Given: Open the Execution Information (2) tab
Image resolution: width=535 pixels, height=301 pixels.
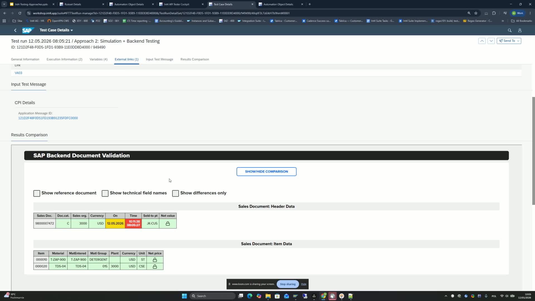Looking at the screenshot, I should click(x=64, y=59).
